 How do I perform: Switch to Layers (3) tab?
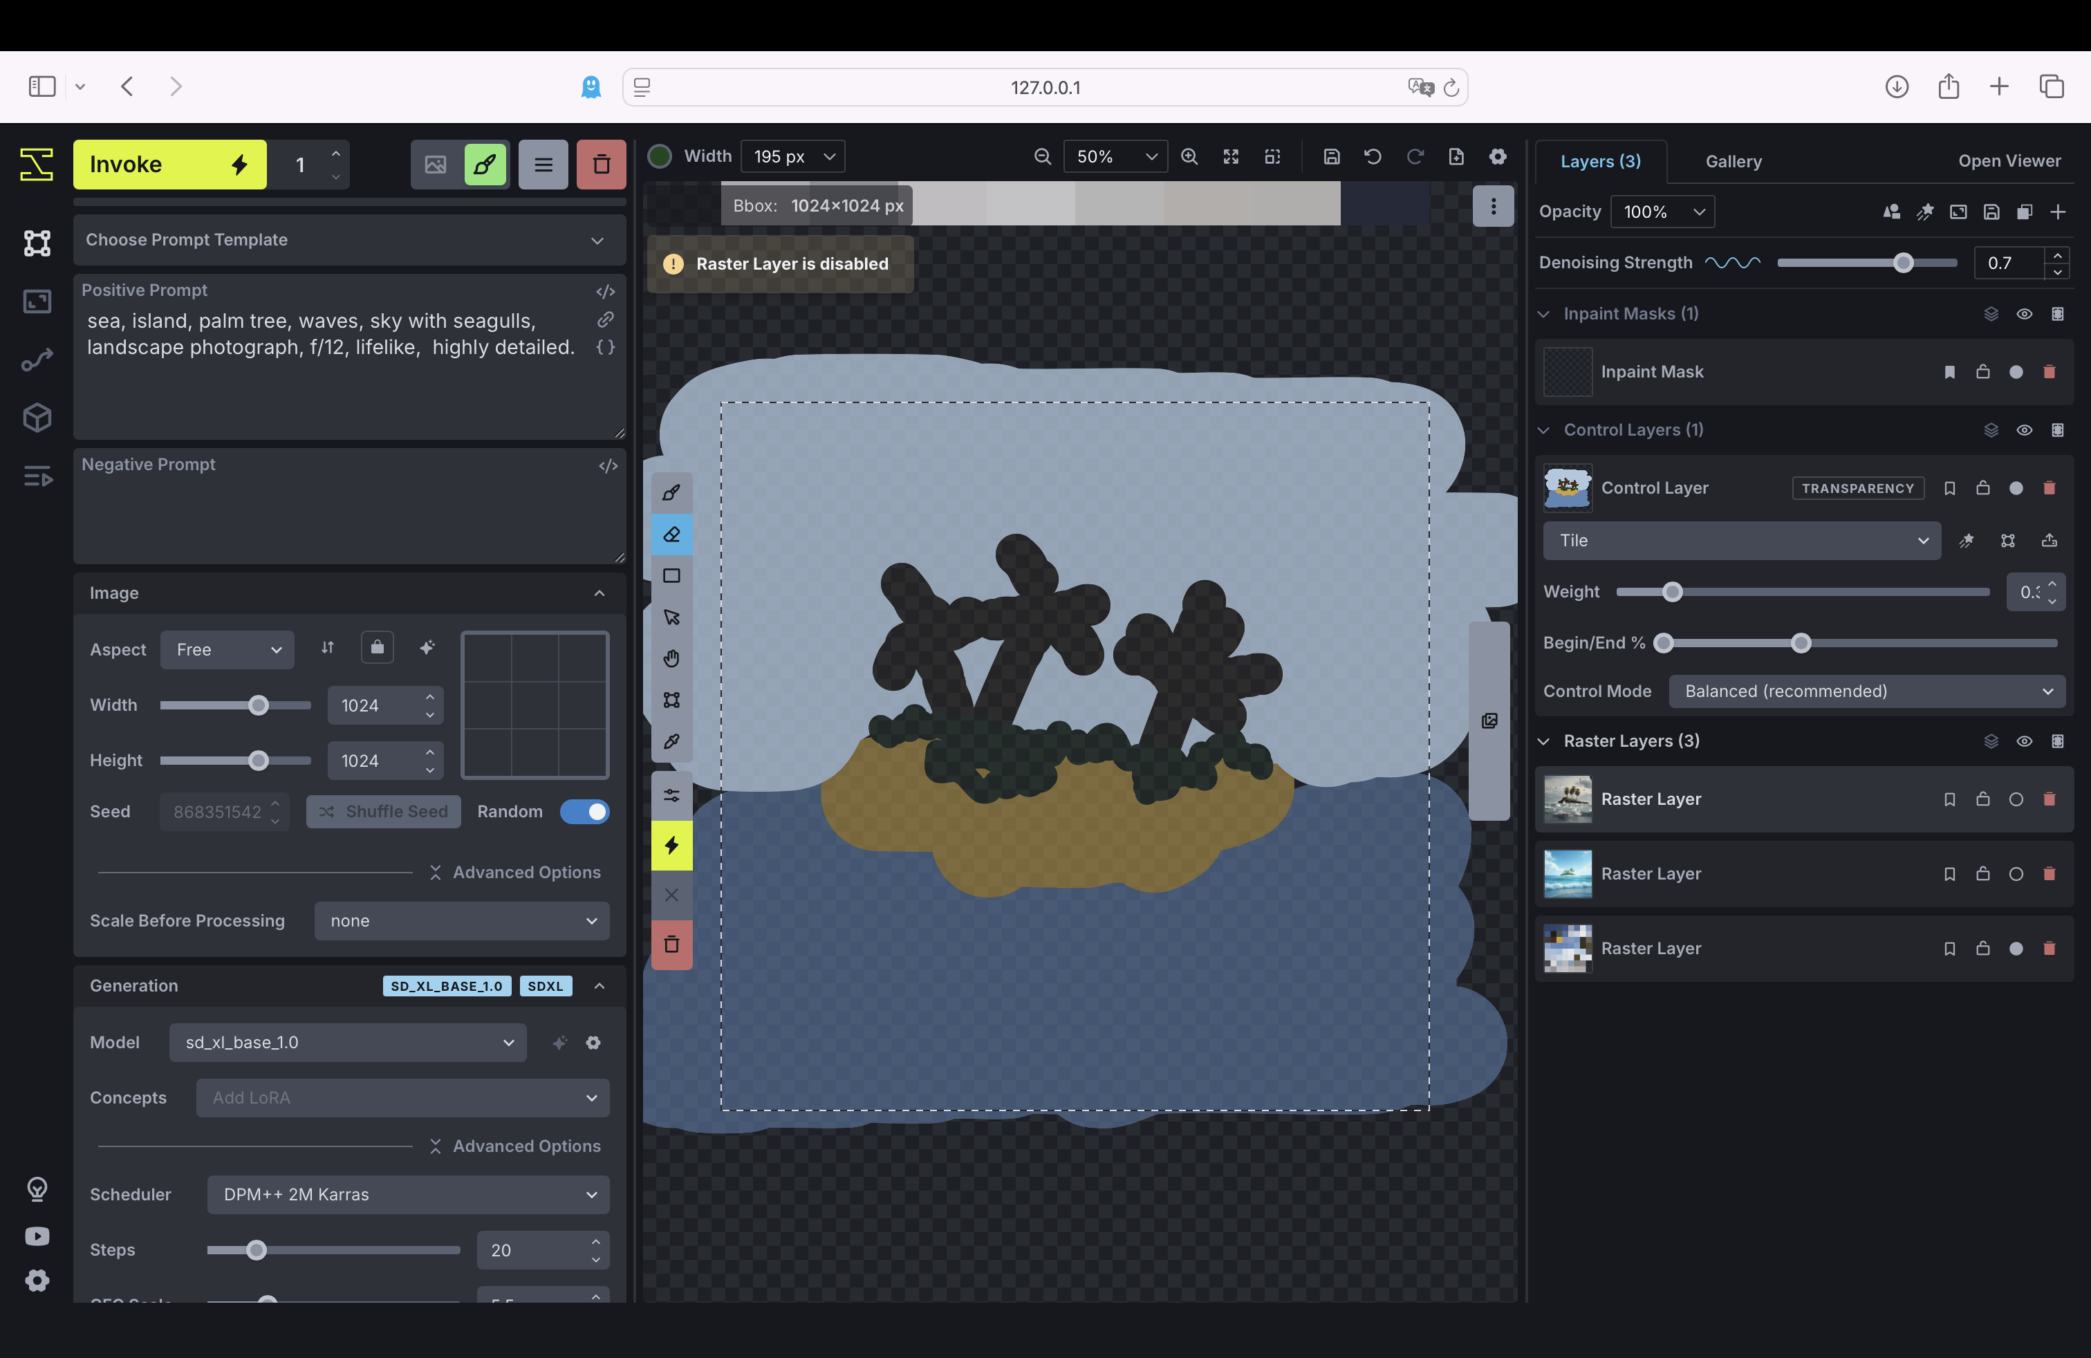tap(1600, 162)
